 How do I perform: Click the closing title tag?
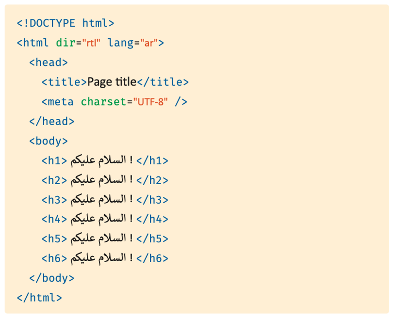(163, 82)
